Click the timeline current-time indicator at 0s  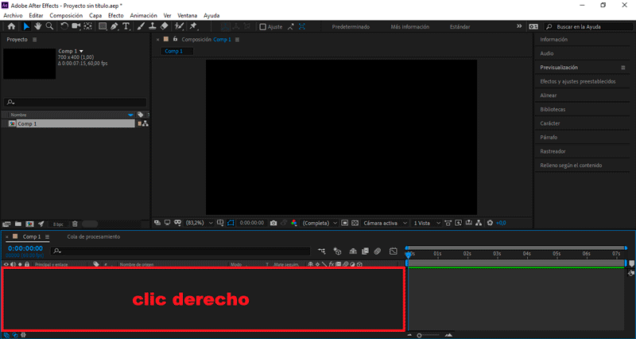point(409,254)
